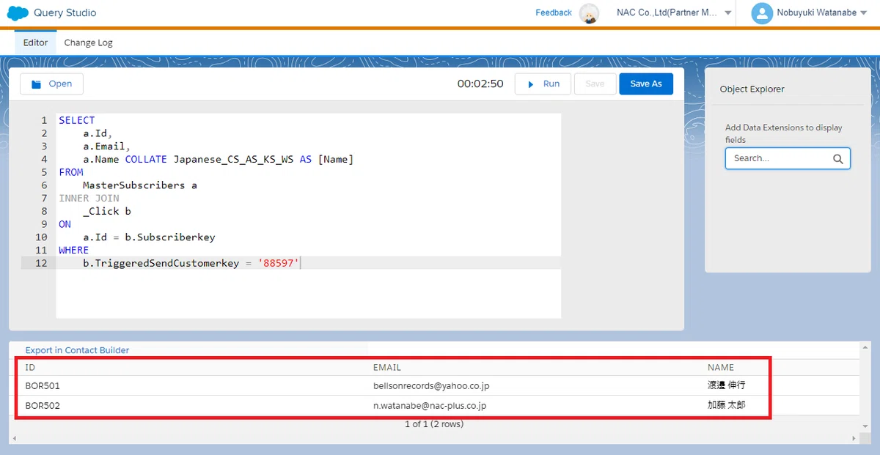This screenshot has height=455, width=880.
Task: Click the Query Studio app title
Action: (x=65, y=12)
